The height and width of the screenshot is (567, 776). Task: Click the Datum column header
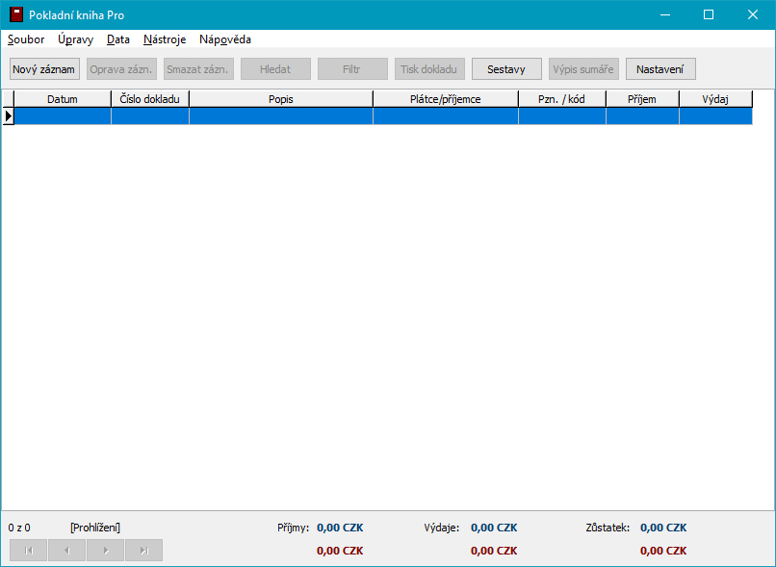63,99
